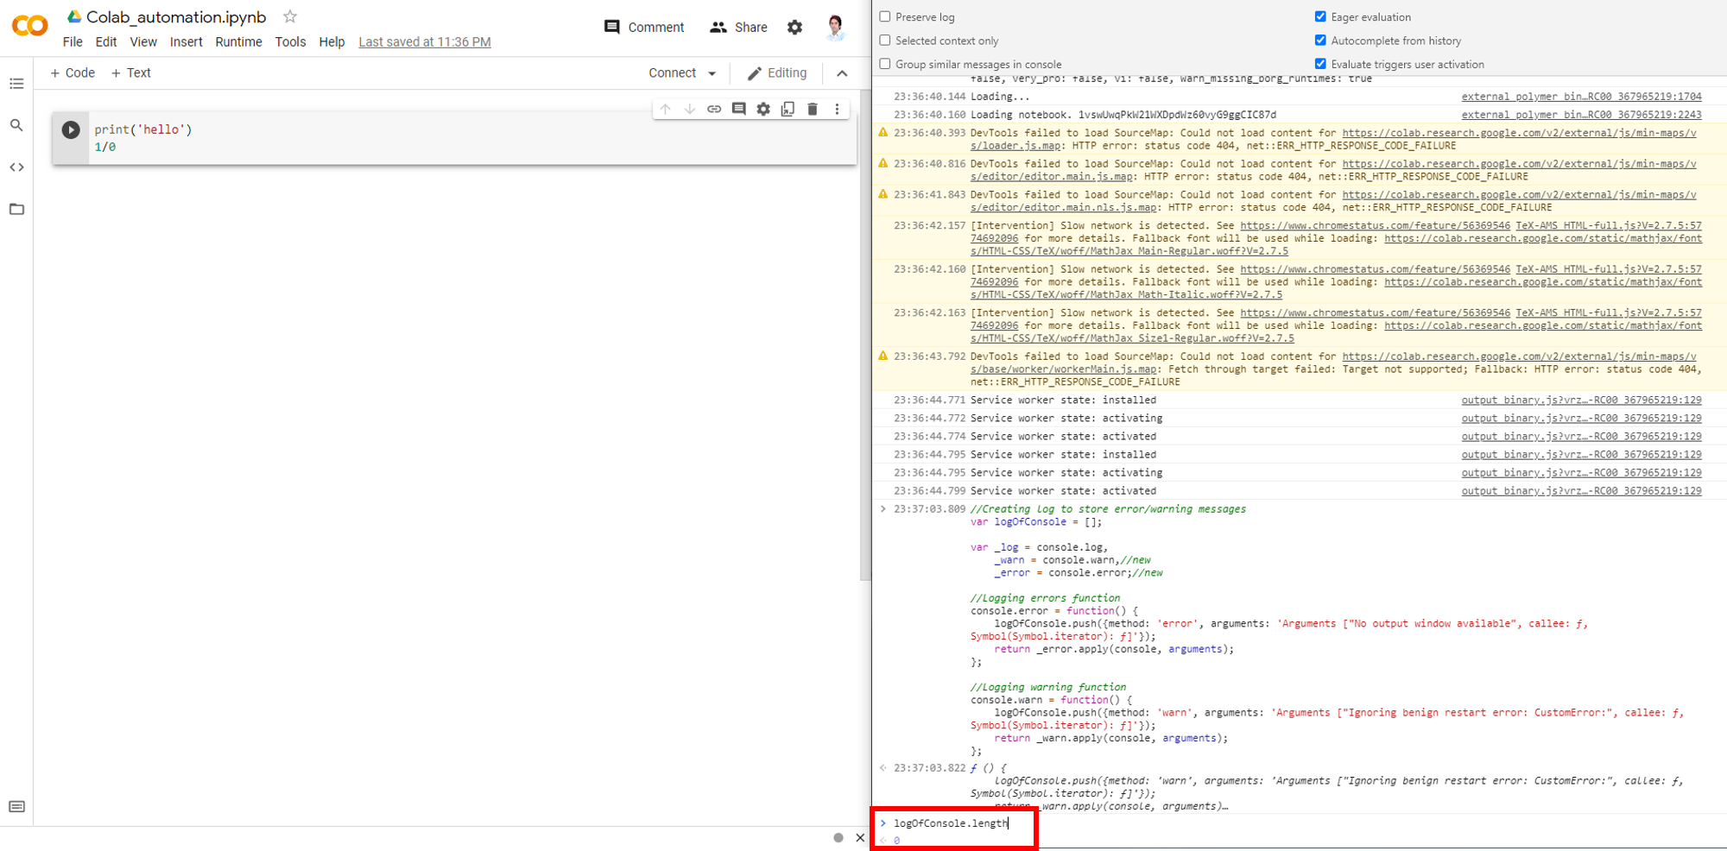Click the console input with logOfConsole.length
1727x851 pixels.
click(950, 823)
